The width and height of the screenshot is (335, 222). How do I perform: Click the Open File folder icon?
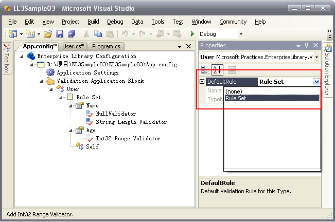coord(48,34)
